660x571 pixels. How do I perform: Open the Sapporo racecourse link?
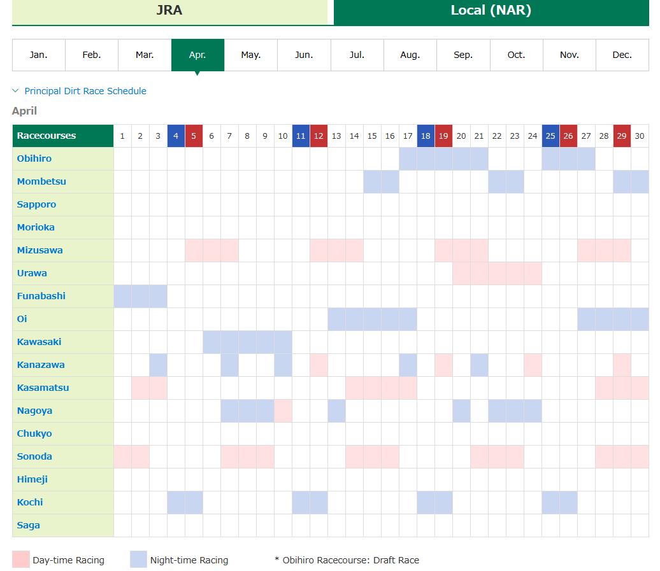pyautogui.click(x=36, y=204)
